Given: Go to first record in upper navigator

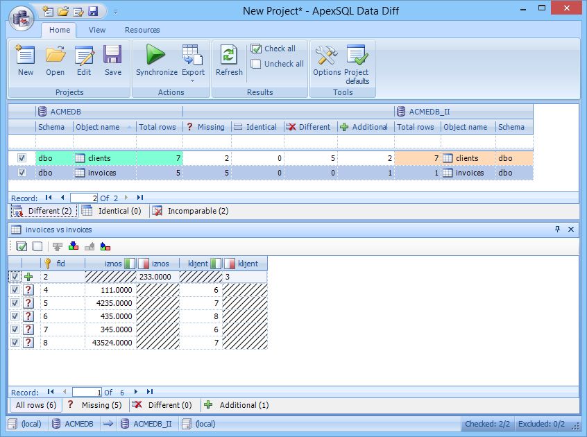Looking at the screenshot, I should coord(49,198).
